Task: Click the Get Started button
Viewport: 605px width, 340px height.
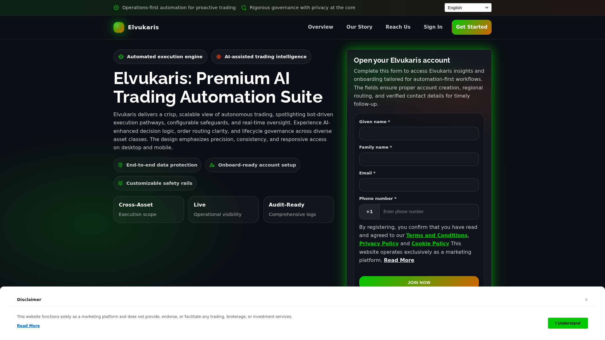Action: (x=472, y=27)
